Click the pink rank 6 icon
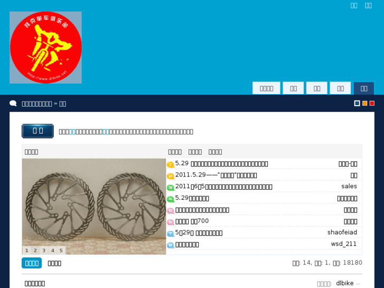The width and height of the screenshot is (384, 288). coord(171,222)
